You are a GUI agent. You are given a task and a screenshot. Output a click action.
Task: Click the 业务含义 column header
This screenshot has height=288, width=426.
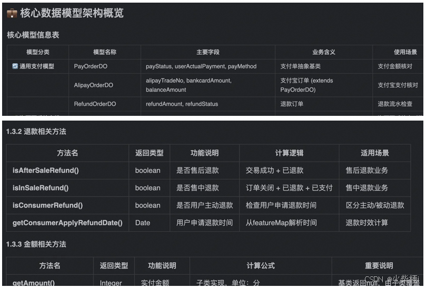pos(323,52)
